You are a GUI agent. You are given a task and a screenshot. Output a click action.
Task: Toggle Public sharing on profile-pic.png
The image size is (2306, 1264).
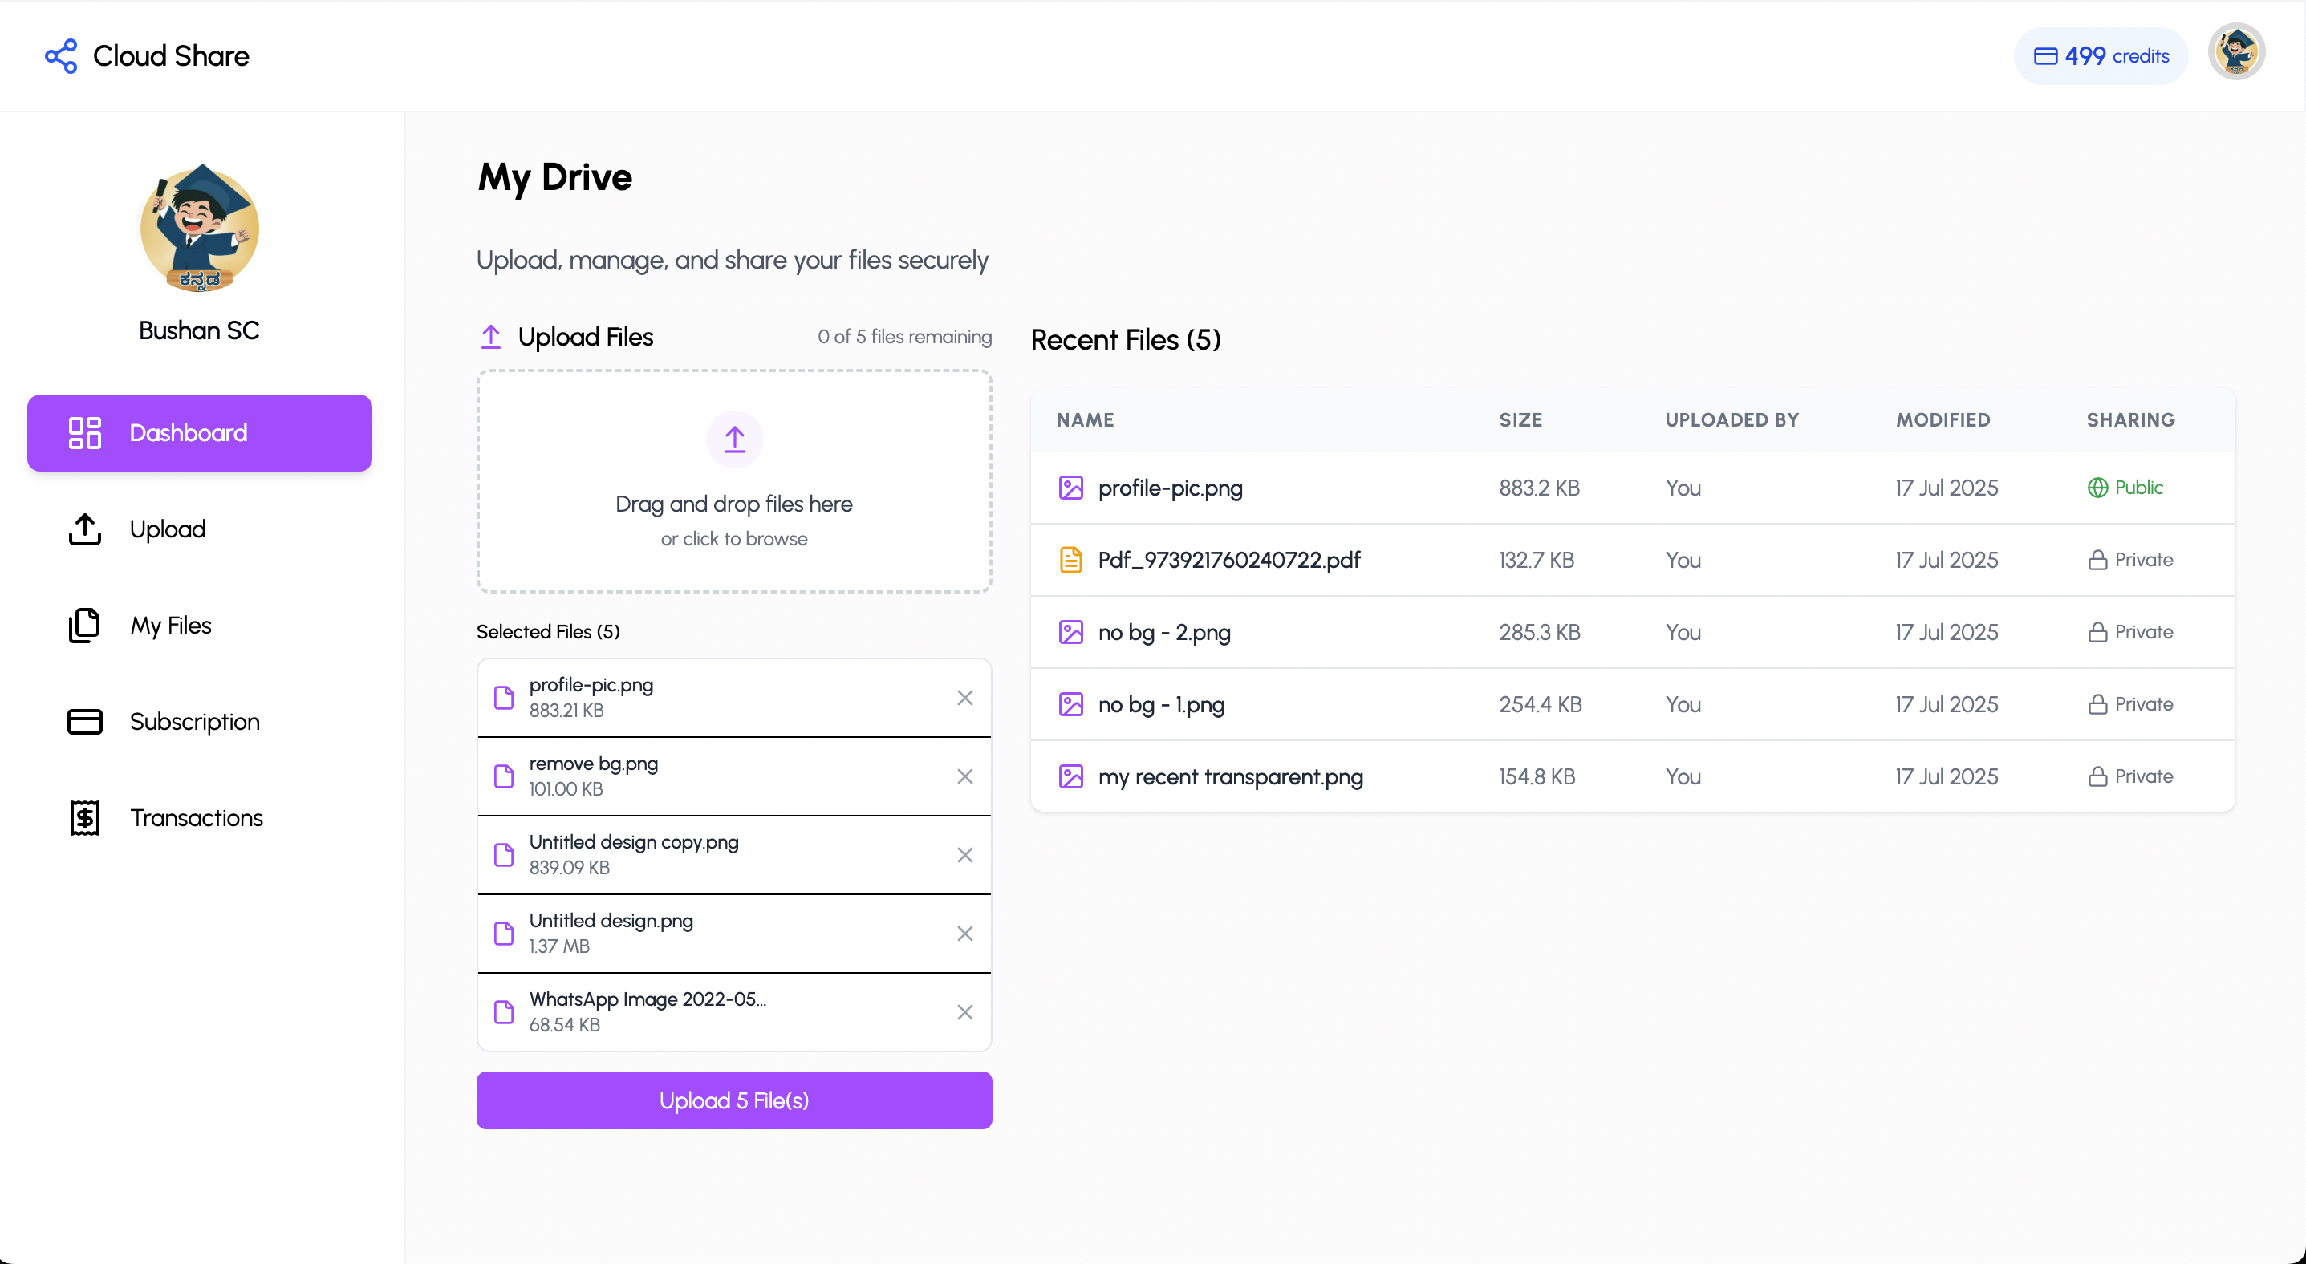pos(2125,488)
